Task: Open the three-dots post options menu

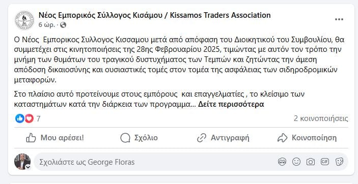Action: click(339, 19)
